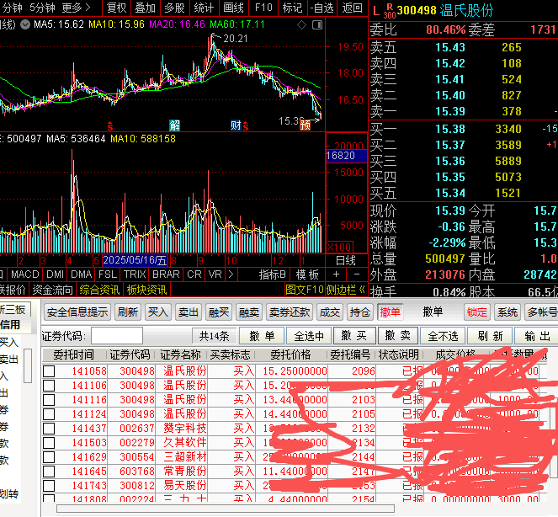The image size is (558, 517).
Task: Select the BRAR indicator tab
Action: click(166, 274)
